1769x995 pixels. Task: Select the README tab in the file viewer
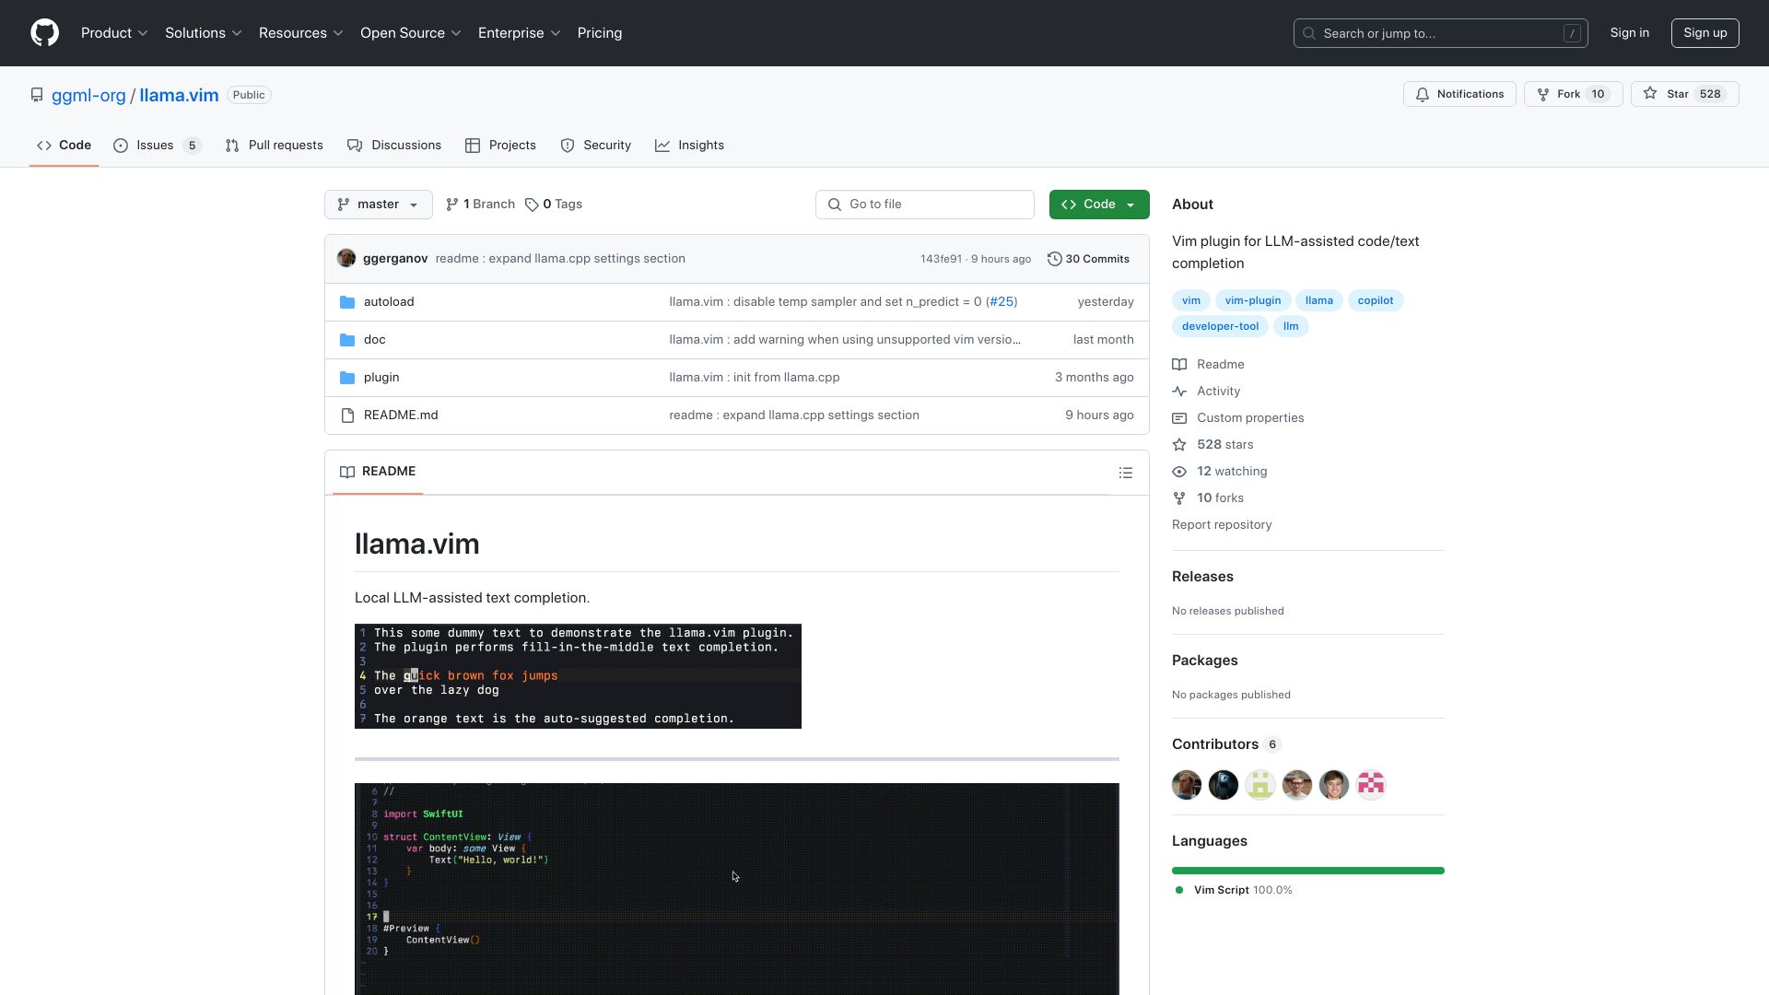(x=378, y=472)
